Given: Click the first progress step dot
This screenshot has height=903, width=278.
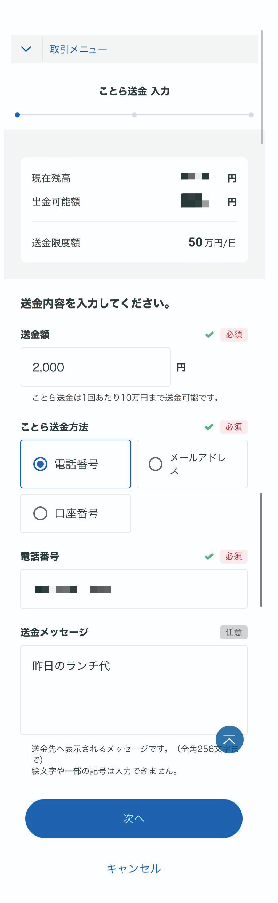Looking at the screenshot, I should coord(17,115).
